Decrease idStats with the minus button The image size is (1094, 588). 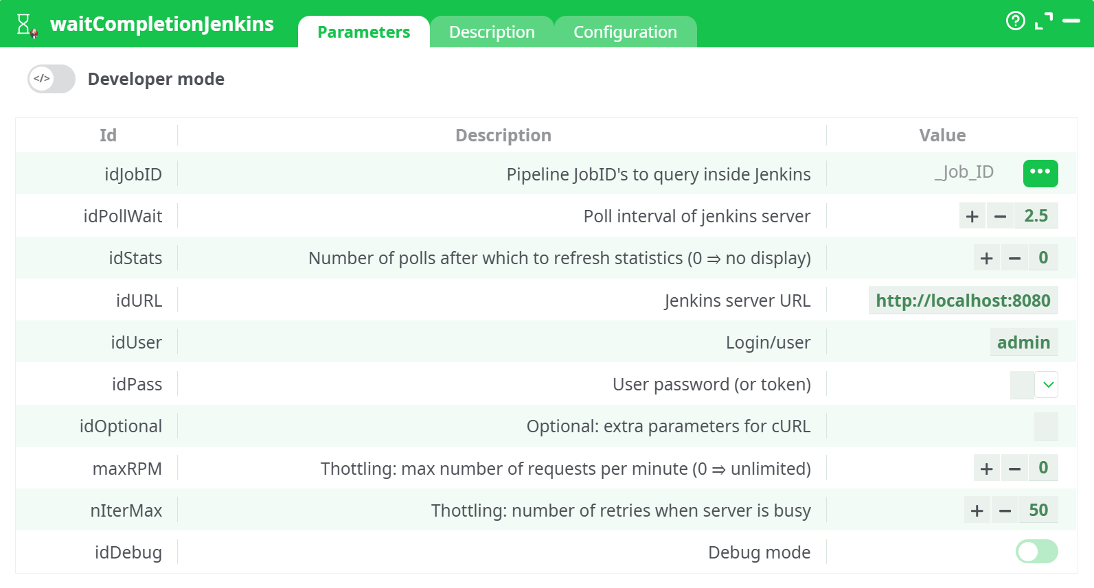point(1015,258)
